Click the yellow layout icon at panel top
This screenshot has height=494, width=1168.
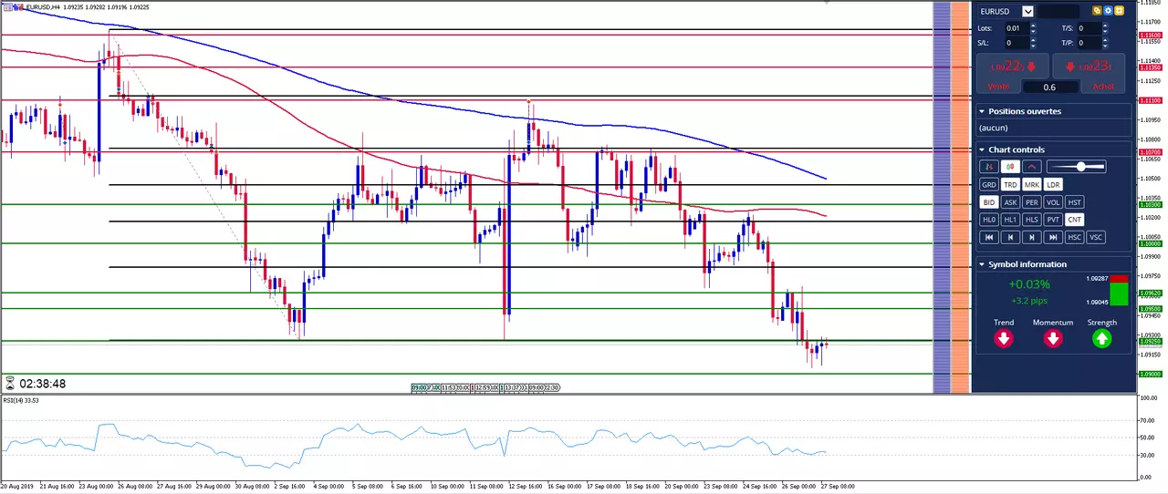(x=1119, y=11)
